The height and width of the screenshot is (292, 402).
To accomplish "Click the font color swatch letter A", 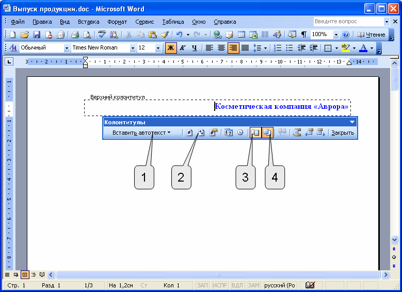I will pyautogui.click(x=363, y=48).
